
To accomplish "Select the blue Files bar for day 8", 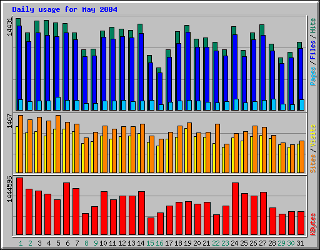I will [85, 80].
